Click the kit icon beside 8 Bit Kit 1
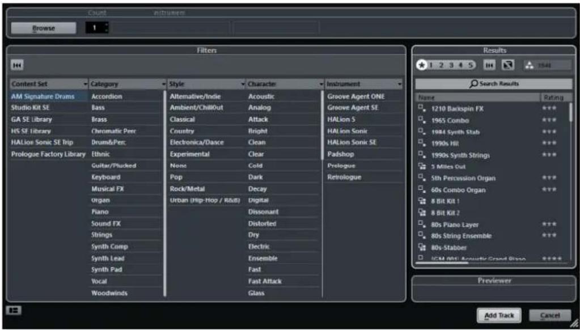The height and width of the screenshot is (330, 580). click(x=422, y=201)
